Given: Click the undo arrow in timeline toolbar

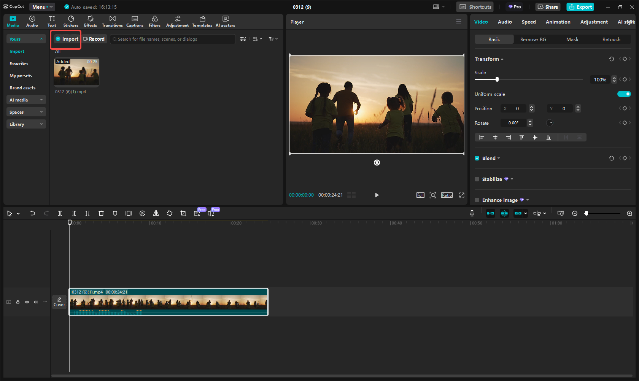Looking at the screenshot, I should [x=33, y=213].
